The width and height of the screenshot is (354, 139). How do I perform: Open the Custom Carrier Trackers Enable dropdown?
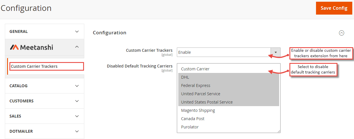coord(229,52)
